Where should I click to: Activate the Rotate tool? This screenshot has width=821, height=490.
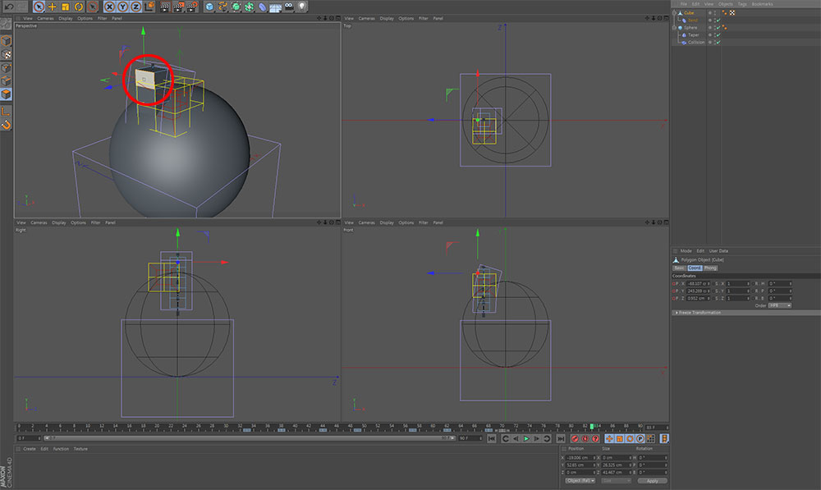point(79,7)
